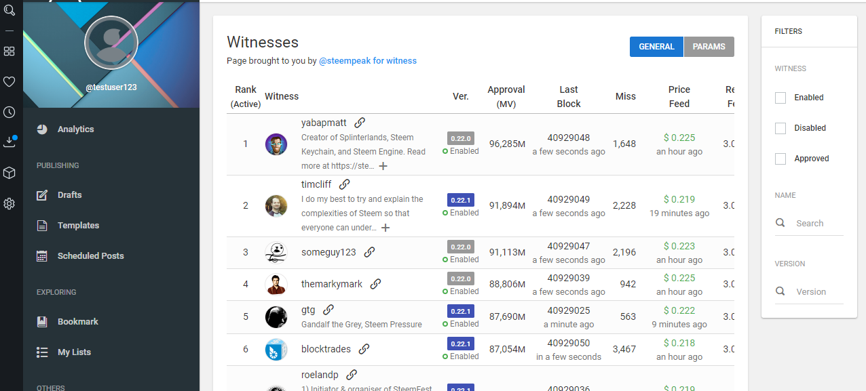Click the Rank (Active) column header
Image resolution: width=866 pixels, height=391 pixels.
tap(246, 97)
